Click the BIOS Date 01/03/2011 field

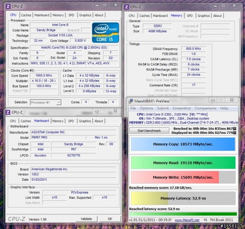[x=73, y=180]
